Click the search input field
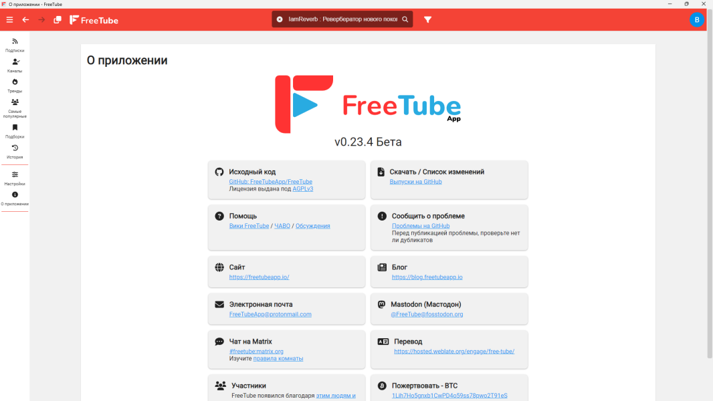This screenshot has width=713, height=401. tap(342, 19)
